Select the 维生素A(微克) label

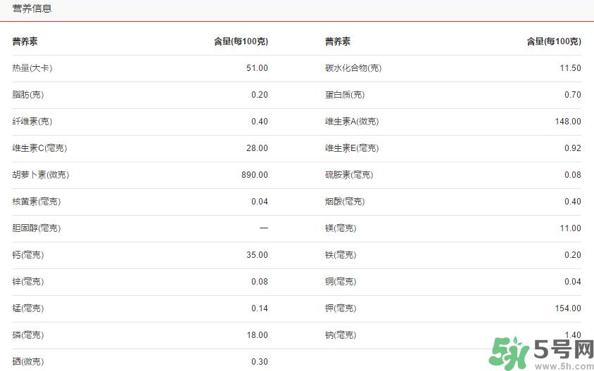(x=352, y=122)
